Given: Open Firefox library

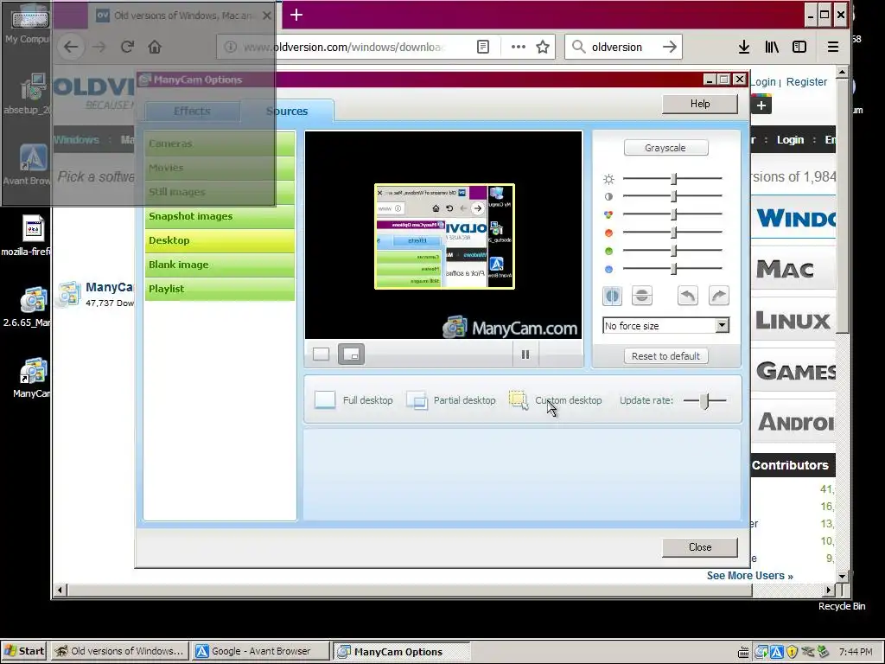Looking at the screenshot, I should tap(772, 47).
